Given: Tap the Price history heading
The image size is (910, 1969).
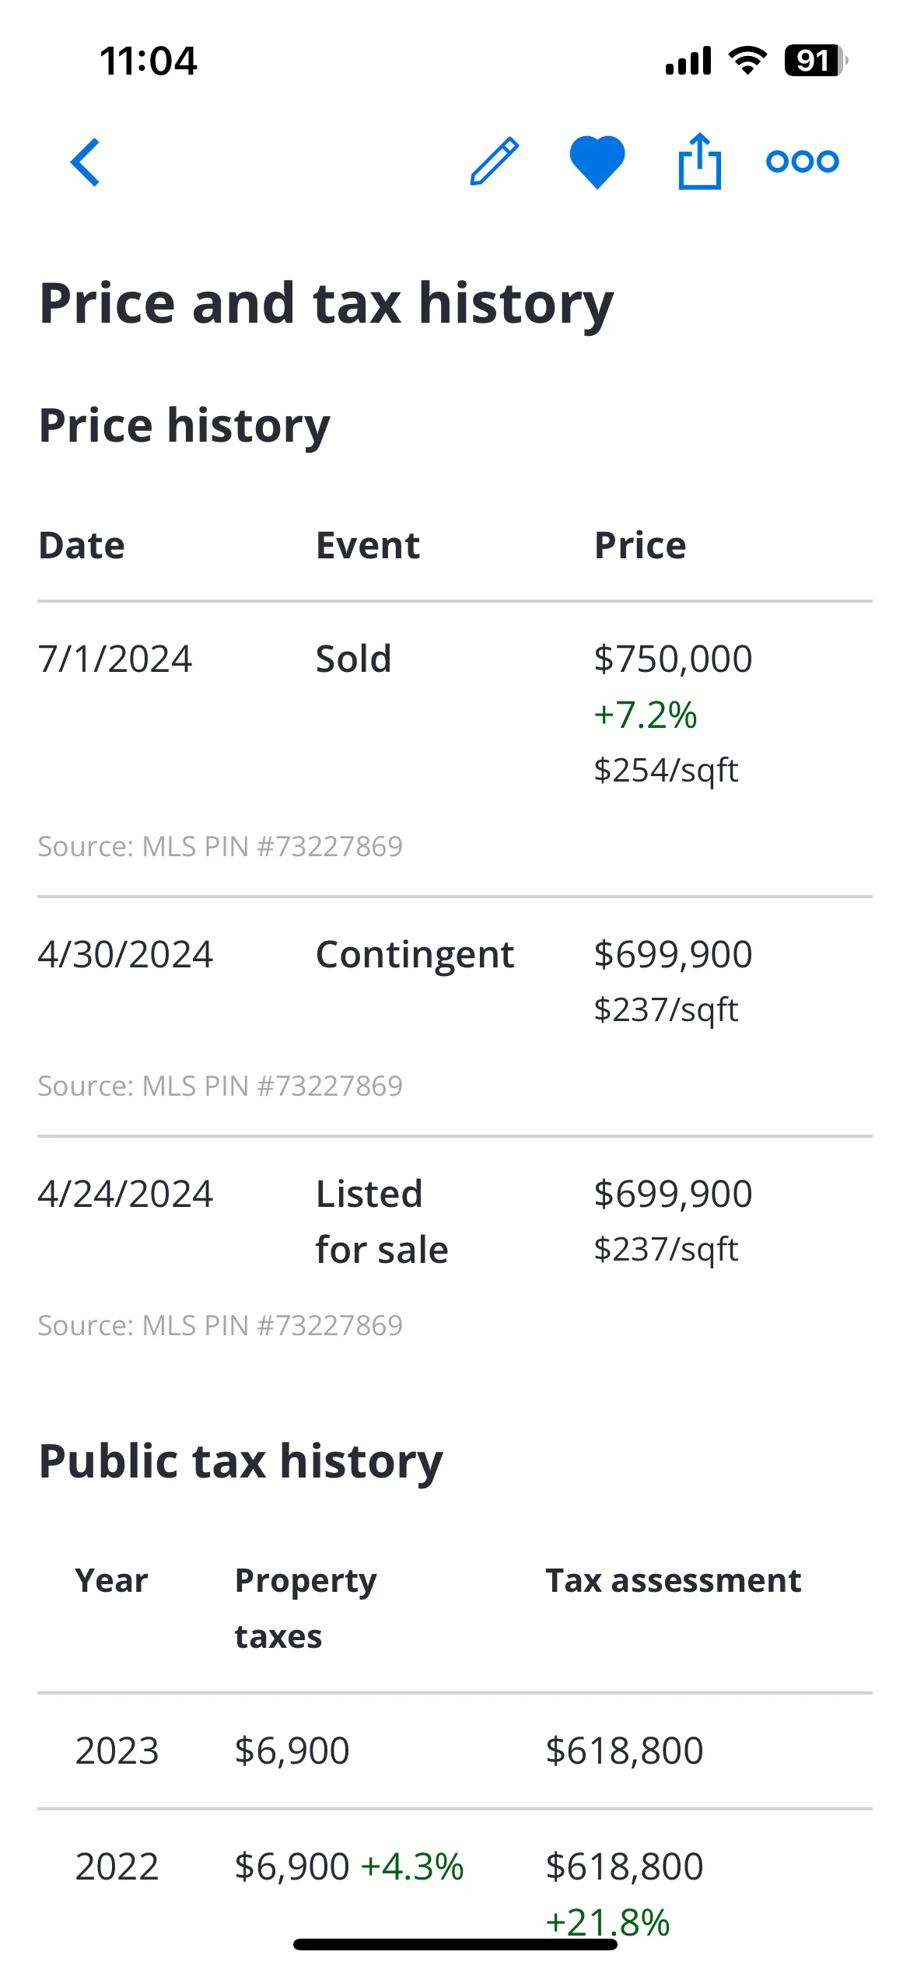Looking at the screenshot, I should tap(185, 425).
